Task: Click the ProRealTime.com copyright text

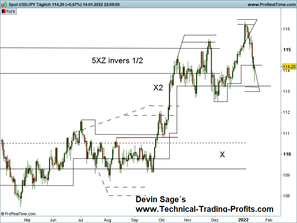Action: (x=18, y=214)
